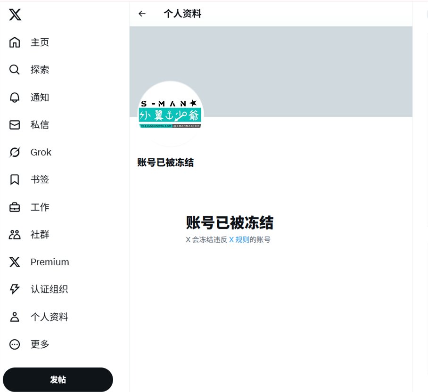Select the Grok menu label
This screenshot has height=392, width=428.
click(41, 152)
